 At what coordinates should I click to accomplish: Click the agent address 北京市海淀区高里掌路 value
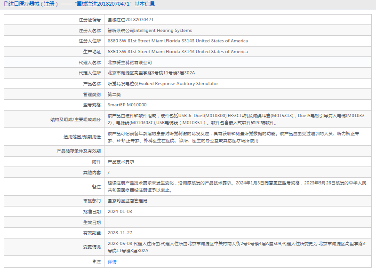point(151,73)
